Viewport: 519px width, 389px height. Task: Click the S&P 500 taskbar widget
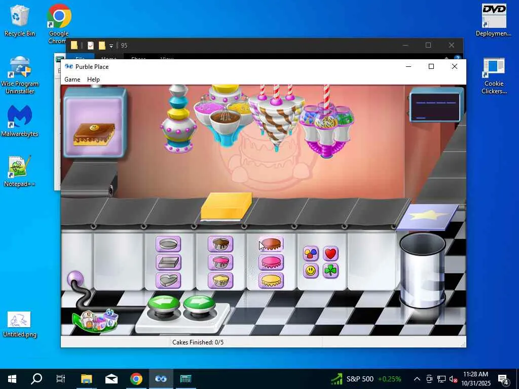point(366,379)
